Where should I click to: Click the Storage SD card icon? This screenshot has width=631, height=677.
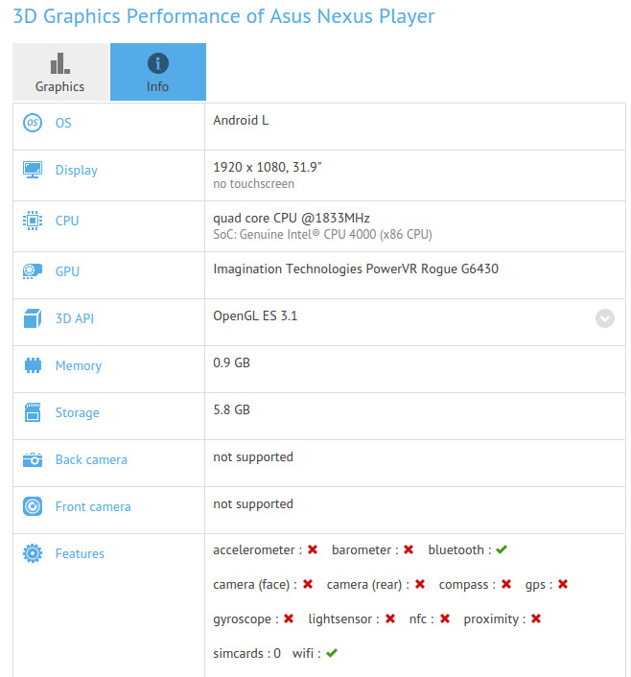click(33, 412)
